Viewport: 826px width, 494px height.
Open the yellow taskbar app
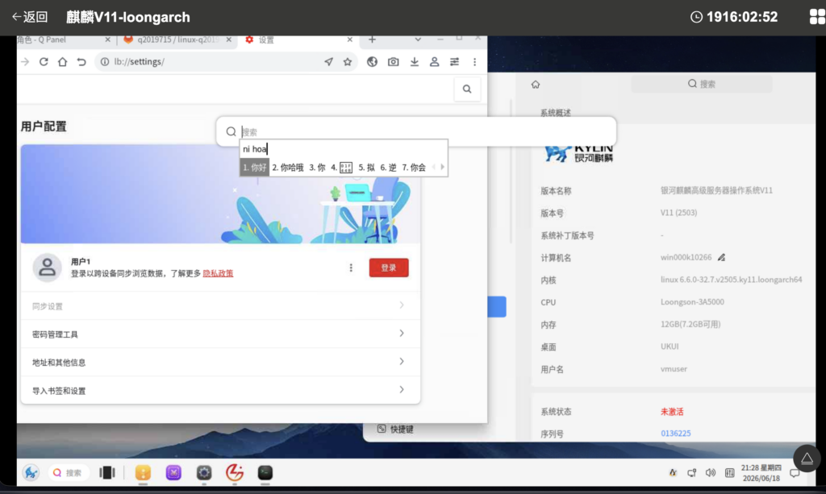tap(143, 472)
